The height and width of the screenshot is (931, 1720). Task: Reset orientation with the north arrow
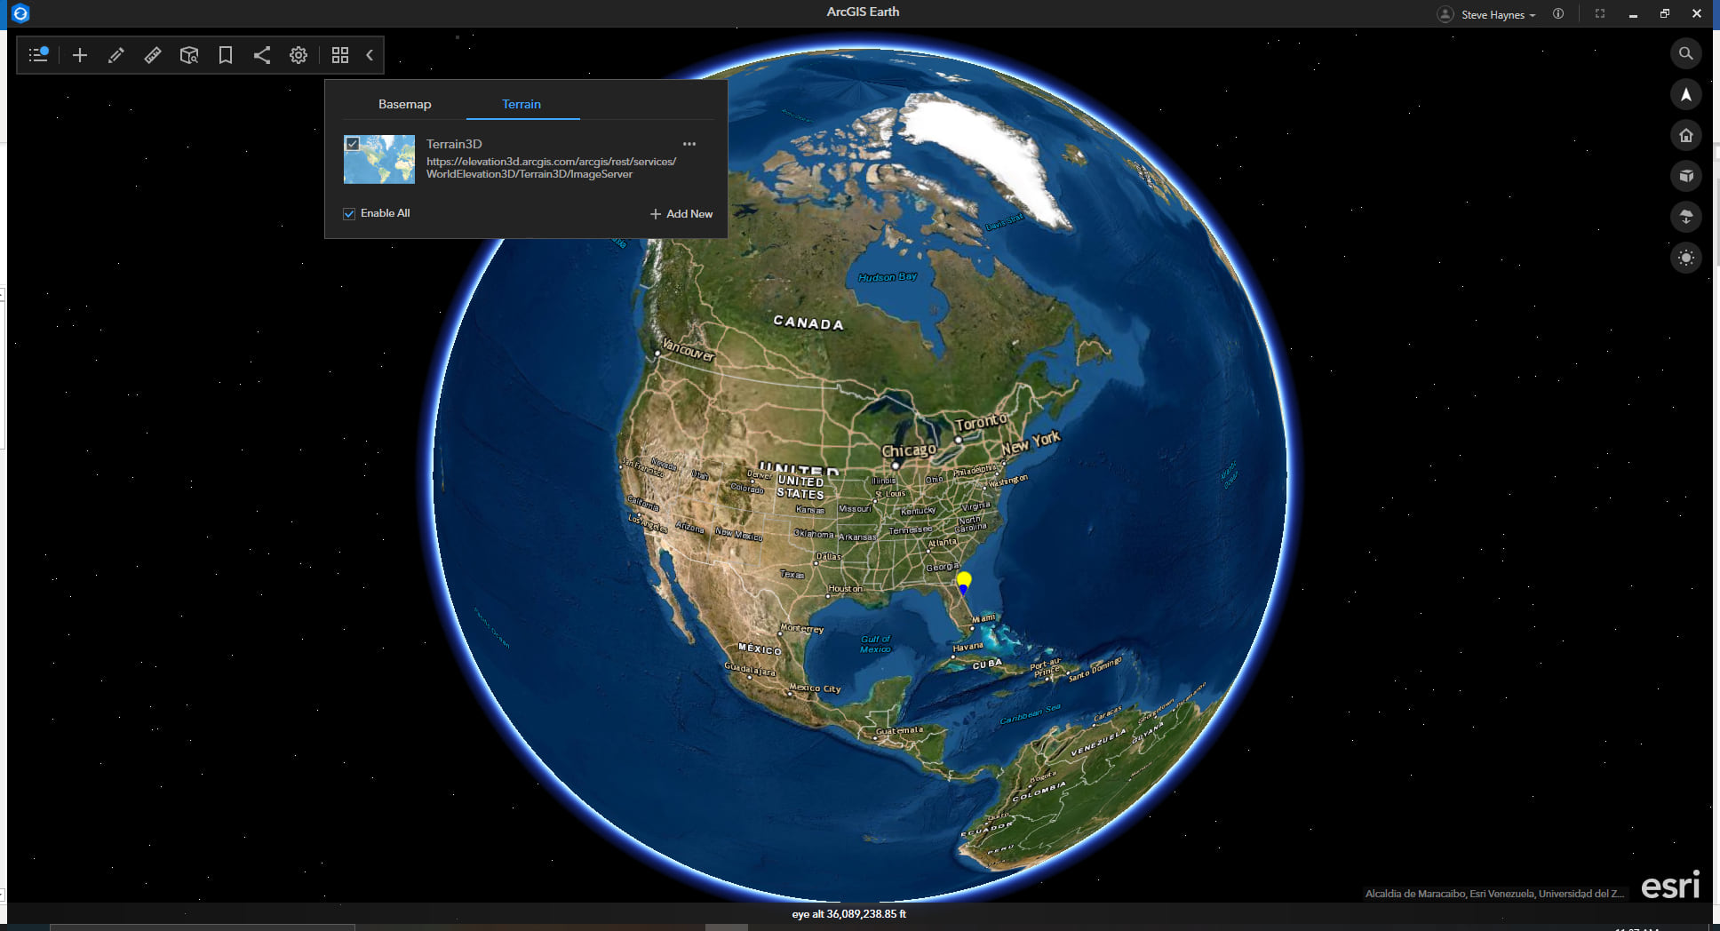click(1685, 94)
